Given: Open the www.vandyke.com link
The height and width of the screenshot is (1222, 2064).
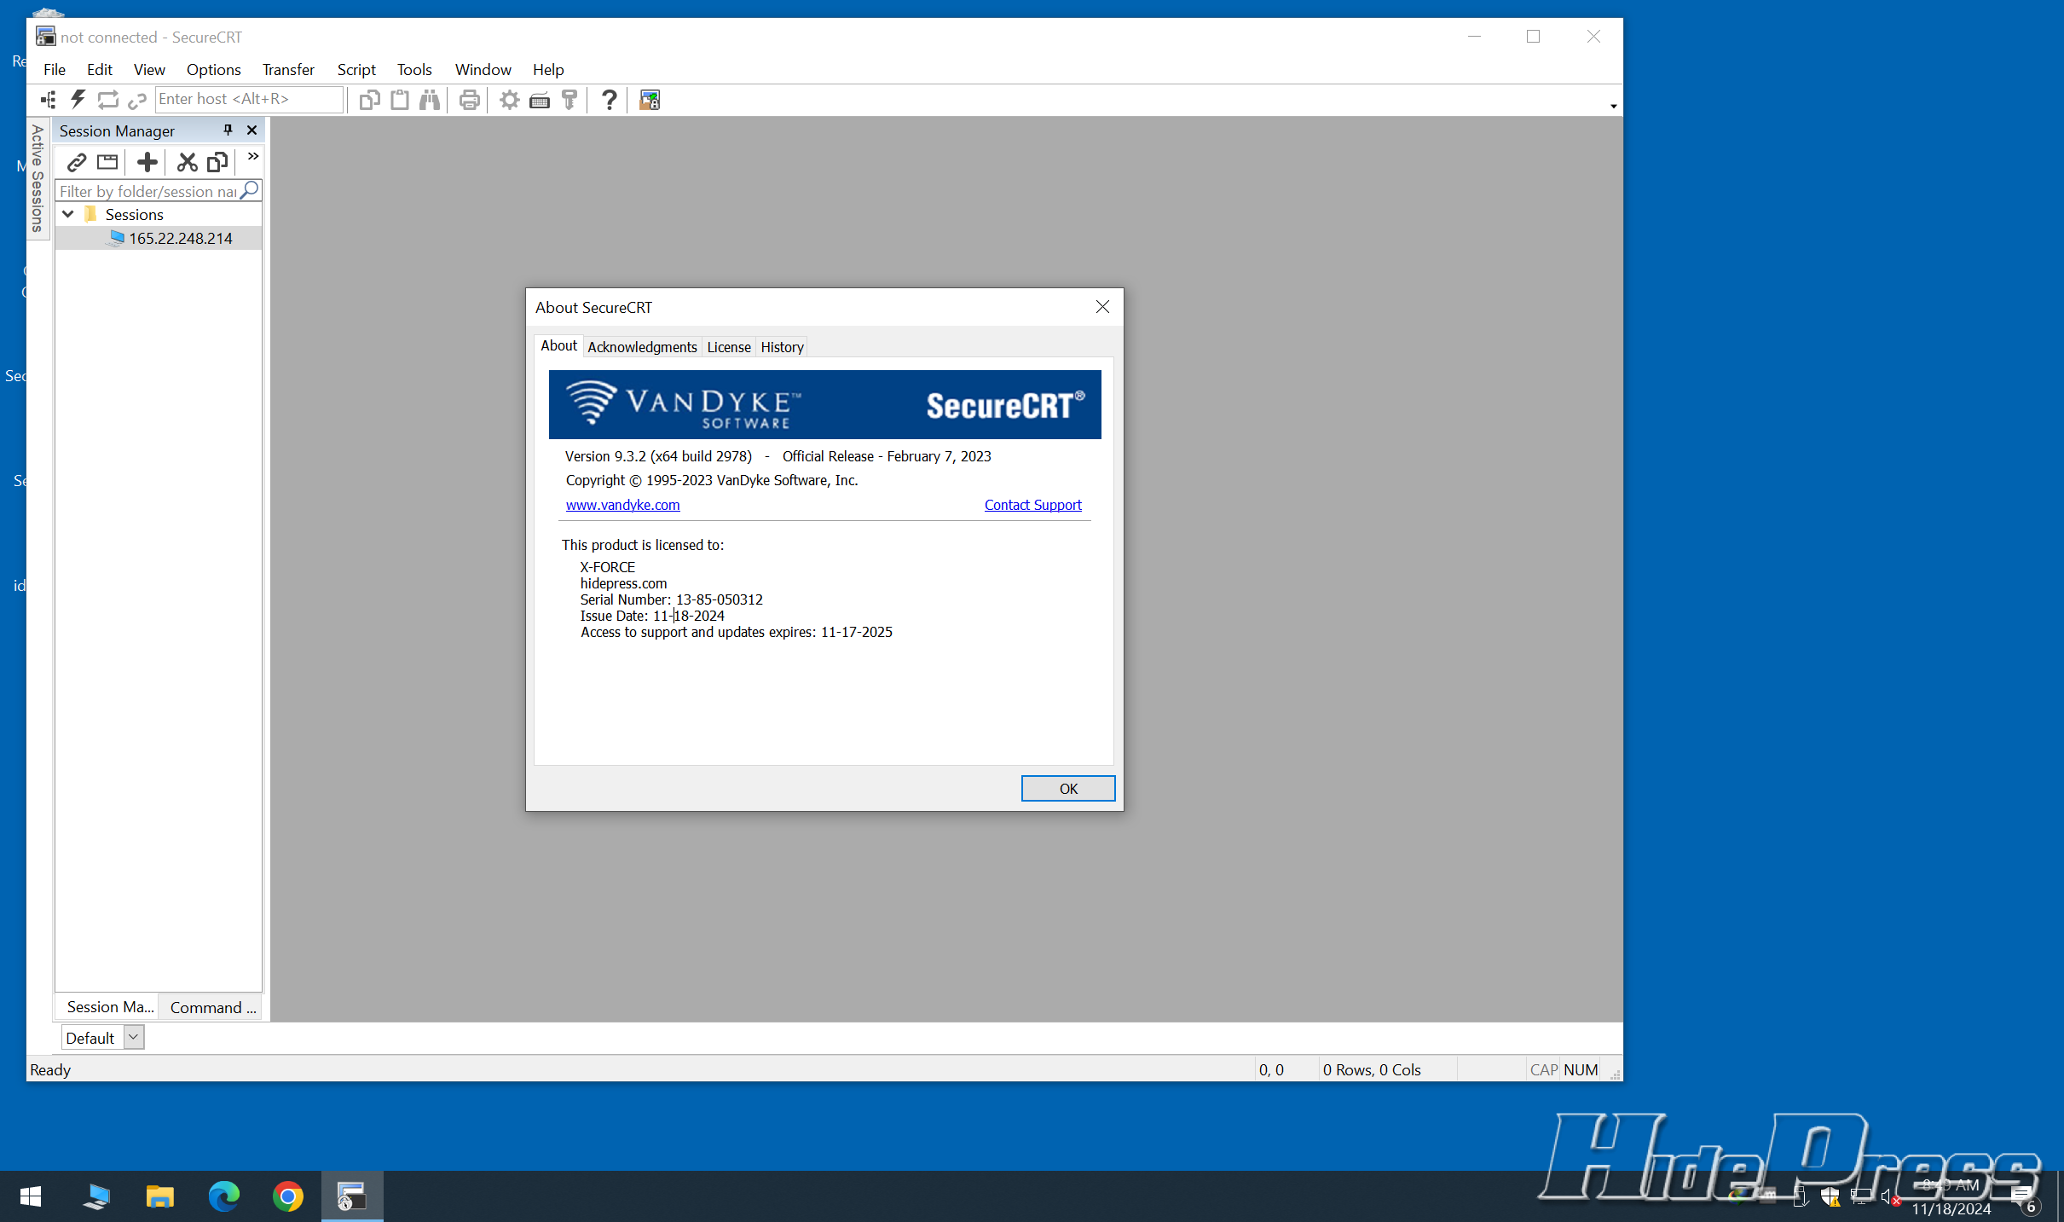Looking at the screenshot, I should [x=622, y=505].
